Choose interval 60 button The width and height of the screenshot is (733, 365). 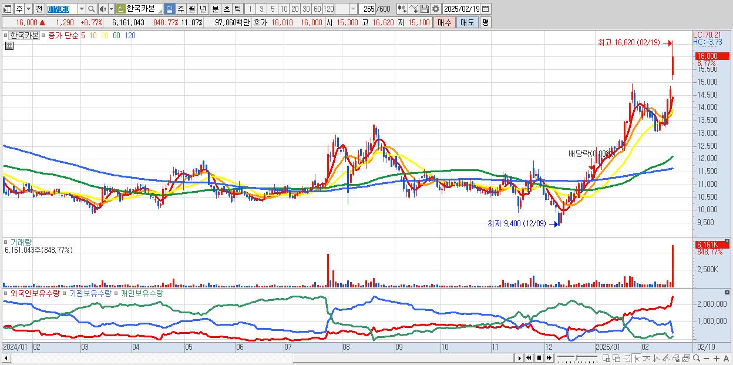(317, 9)
